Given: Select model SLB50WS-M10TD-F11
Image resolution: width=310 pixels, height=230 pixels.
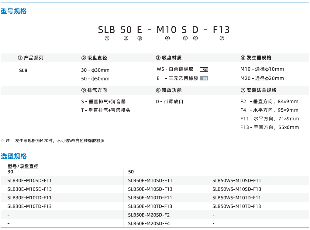Looking at the screenshot, I should click(237, 198).
